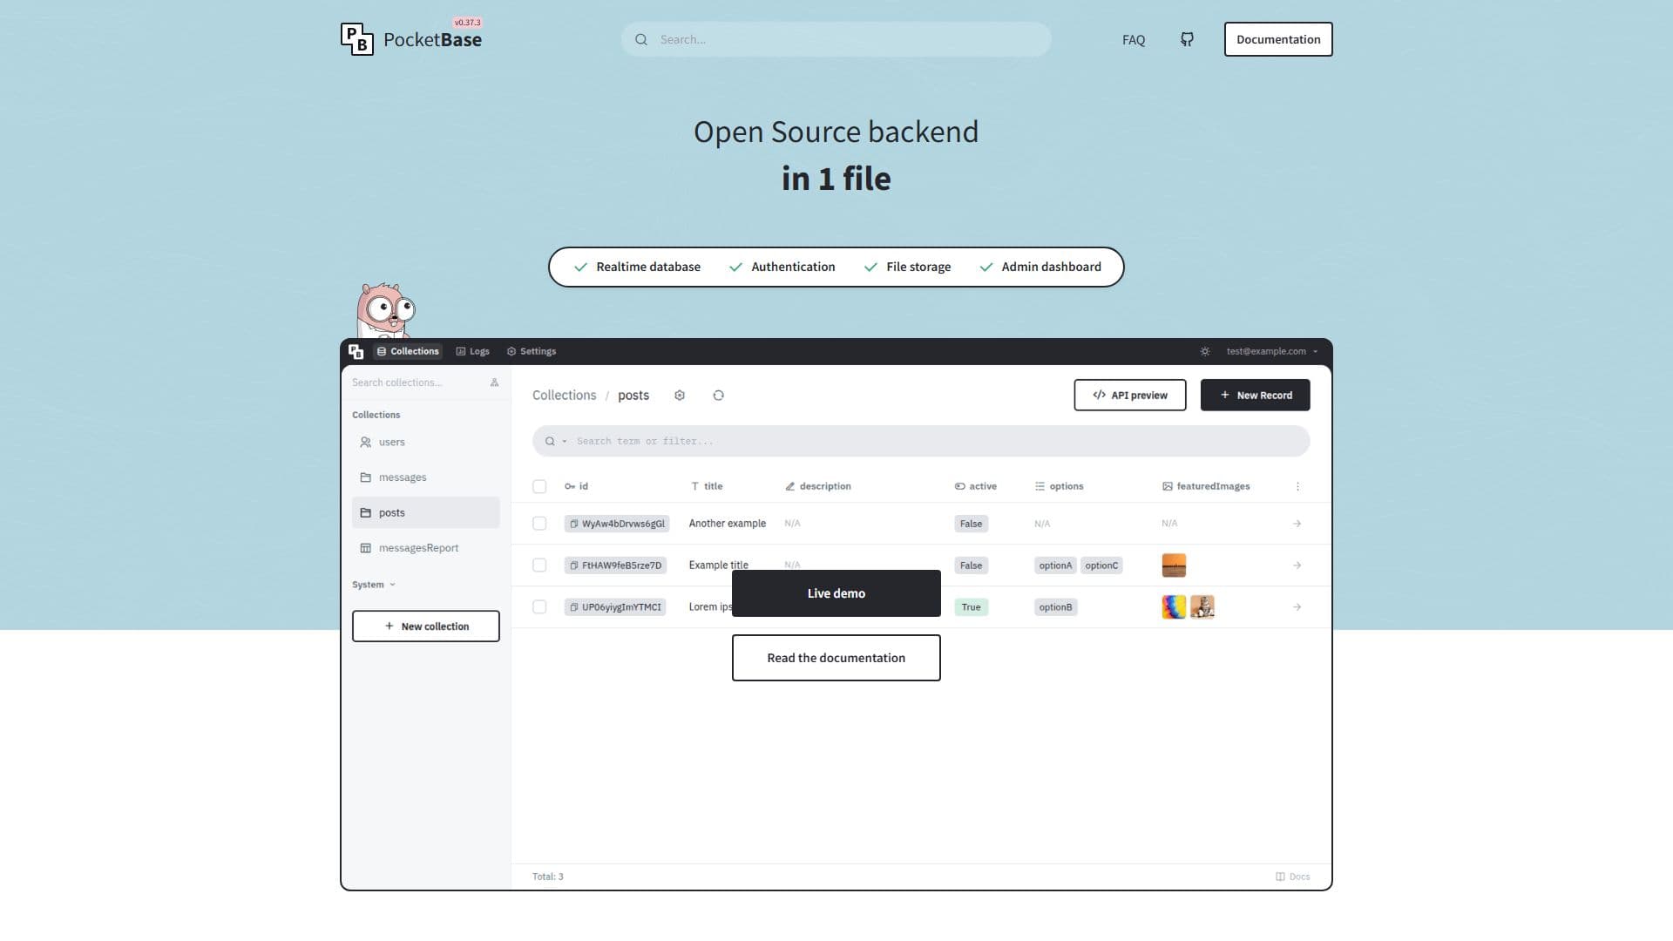Select all records with header checkbox
This screenshot has height=941, width=1673.
tap(539, 486)
